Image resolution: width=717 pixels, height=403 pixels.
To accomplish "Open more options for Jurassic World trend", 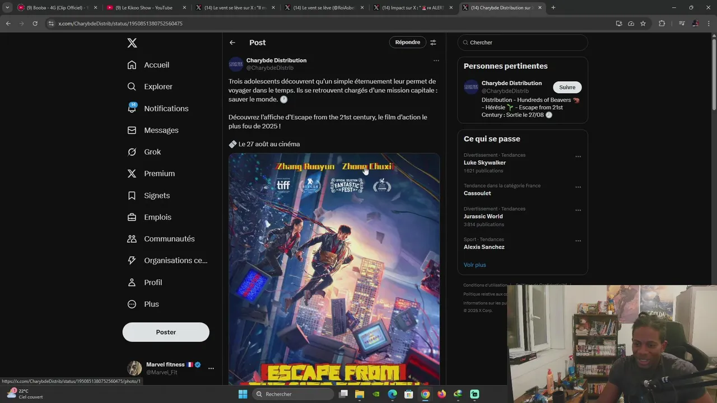I will [x=578, y=210].
